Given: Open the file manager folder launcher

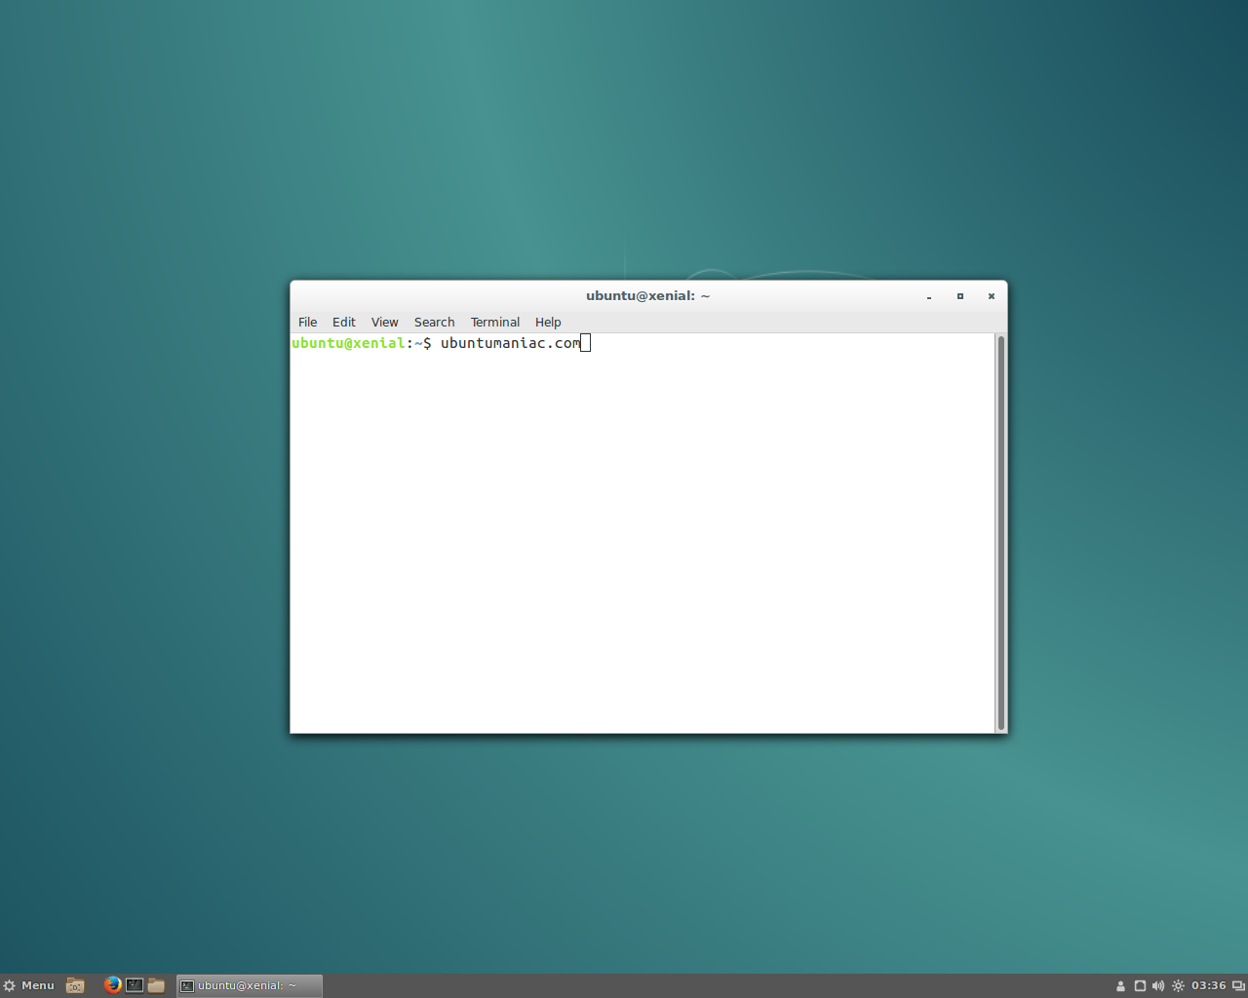Looking at the screenshot, I should (x=156, y=985).
